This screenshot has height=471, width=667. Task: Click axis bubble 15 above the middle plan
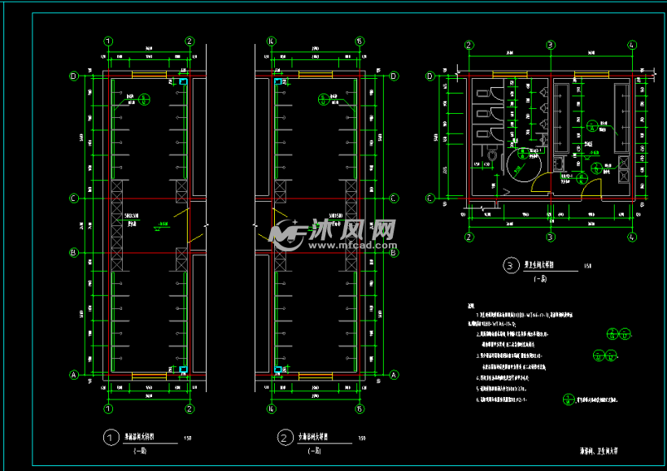[359, 41]
